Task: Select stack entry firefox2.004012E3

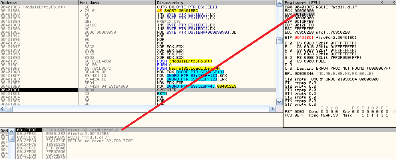Action: pyautogui.click(x=88, y=133)
